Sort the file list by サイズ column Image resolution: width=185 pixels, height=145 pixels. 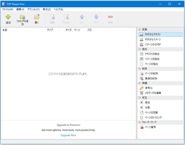(x=66, y=30)
